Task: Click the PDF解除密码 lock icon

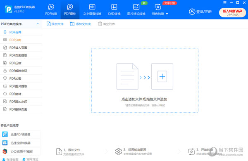Action: tap(5, 71)
